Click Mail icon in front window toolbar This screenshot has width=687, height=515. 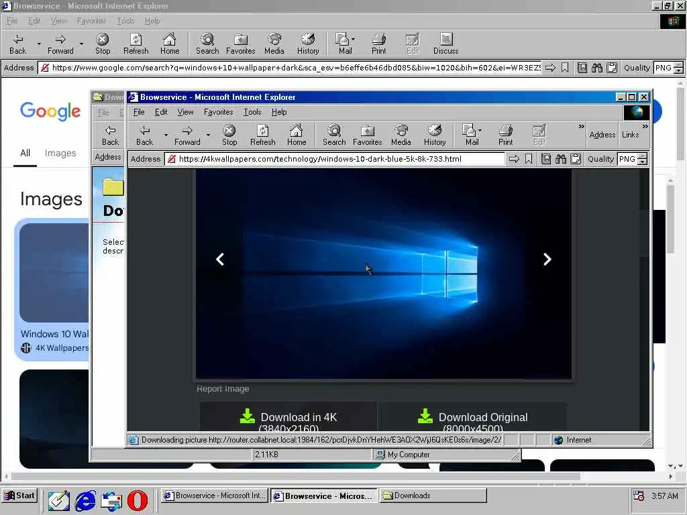coord(469,135)
